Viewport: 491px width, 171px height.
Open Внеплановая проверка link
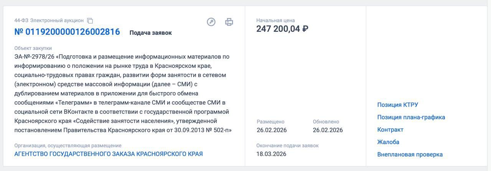click(x=410, y=155)
